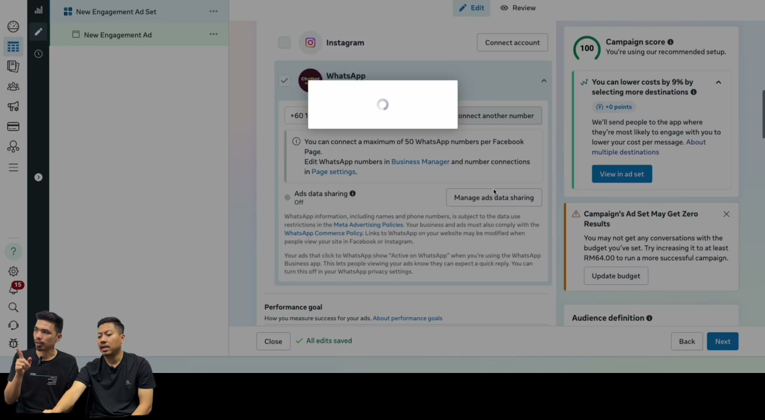Click the Settings gear icon in sidebar
This screenshot has height=420, width=765.
pos(13,271)
